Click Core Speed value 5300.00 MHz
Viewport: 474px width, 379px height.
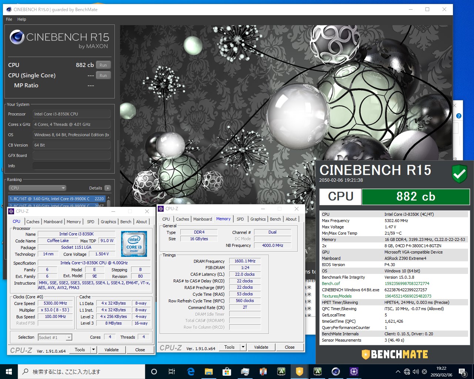tap(56, 303)
